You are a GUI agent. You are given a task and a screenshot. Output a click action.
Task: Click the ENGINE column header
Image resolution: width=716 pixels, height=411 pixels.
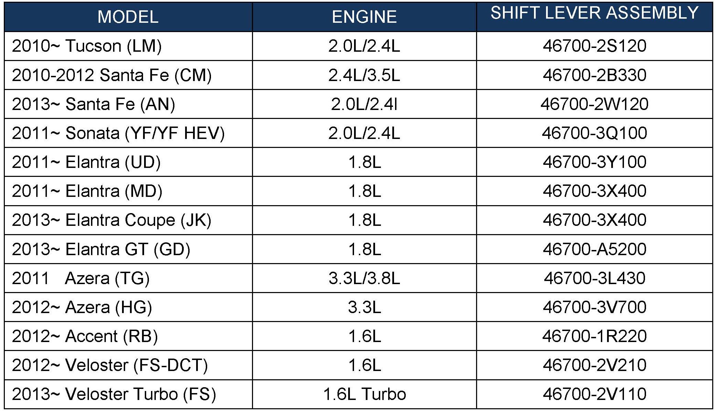(x=364, y=17)
